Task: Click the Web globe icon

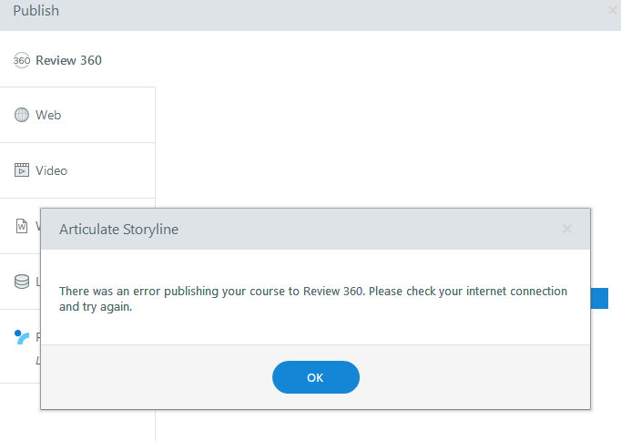Action: (x=22, y=116)
